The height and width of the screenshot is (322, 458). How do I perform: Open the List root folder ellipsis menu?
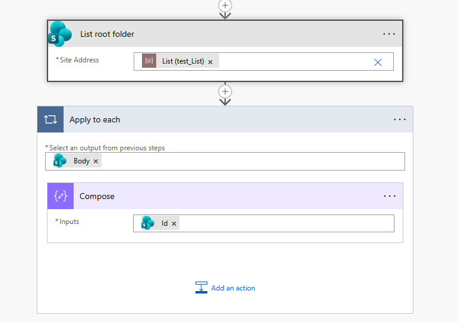389,34
